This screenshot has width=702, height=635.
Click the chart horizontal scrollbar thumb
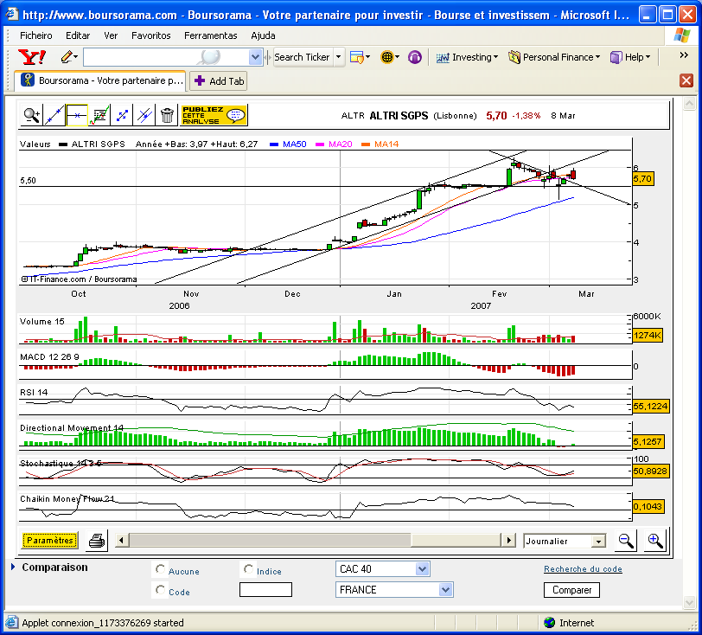[270, 540]
